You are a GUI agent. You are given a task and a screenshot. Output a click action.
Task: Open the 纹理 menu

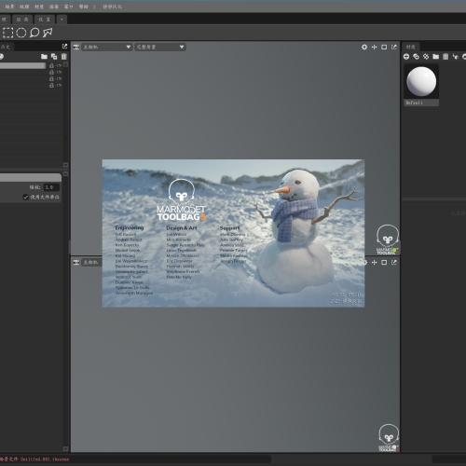(24, 7)
